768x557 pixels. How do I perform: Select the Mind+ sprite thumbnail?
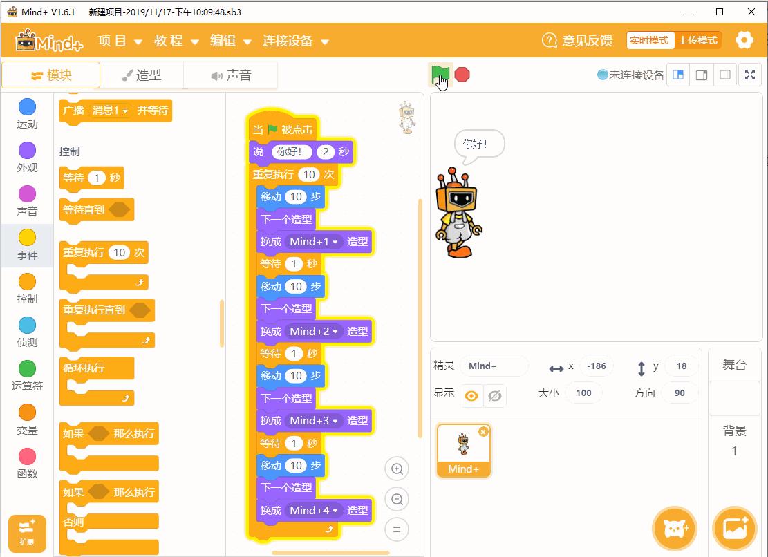(x=463, y=451)
